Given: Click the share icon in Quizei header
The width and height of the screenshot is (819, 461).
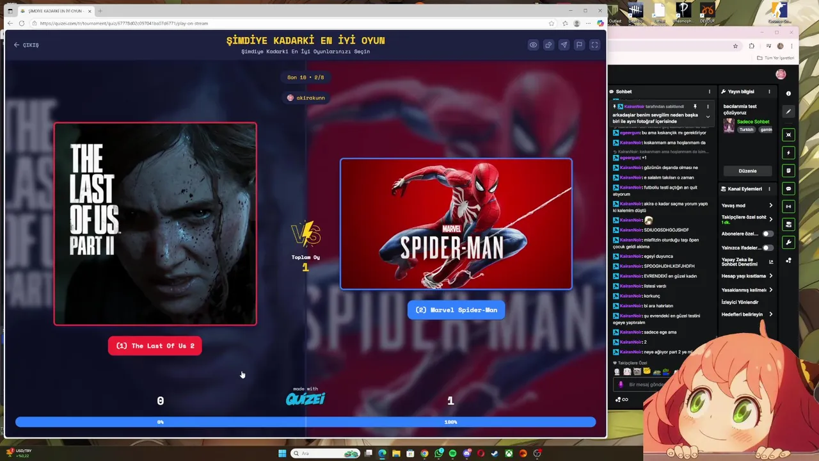Looking at the screenshot, I should click(x=548, y=45).
